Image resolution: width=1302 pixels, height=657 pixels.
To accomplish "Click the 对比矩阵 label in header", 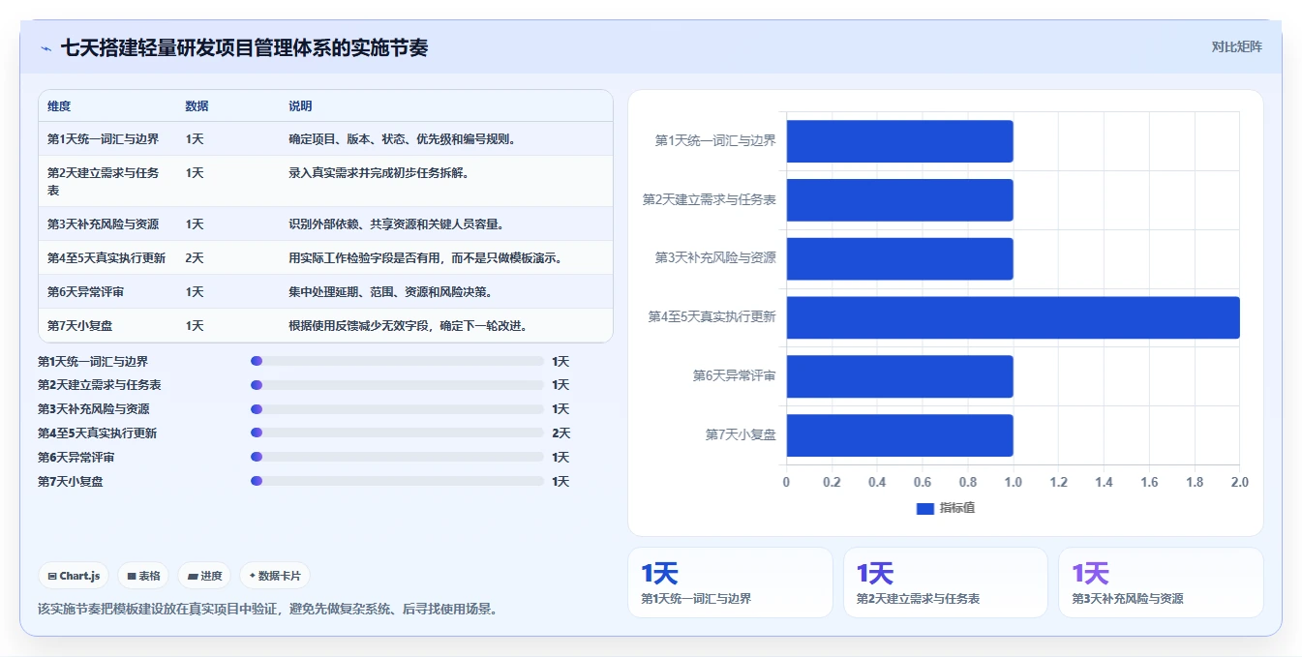I will click(1236, 46).
